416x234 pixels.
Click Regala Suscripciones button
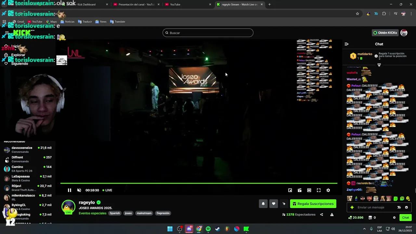(x=313, y=204)
